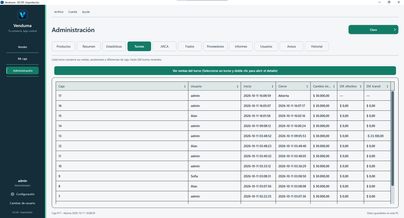The image size is (404, 218).
Task: Open the Ayuda menu
Action: (x=86, y=12)
